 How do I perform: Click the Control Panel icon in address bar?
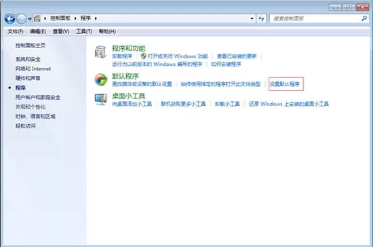coord(37,18)
